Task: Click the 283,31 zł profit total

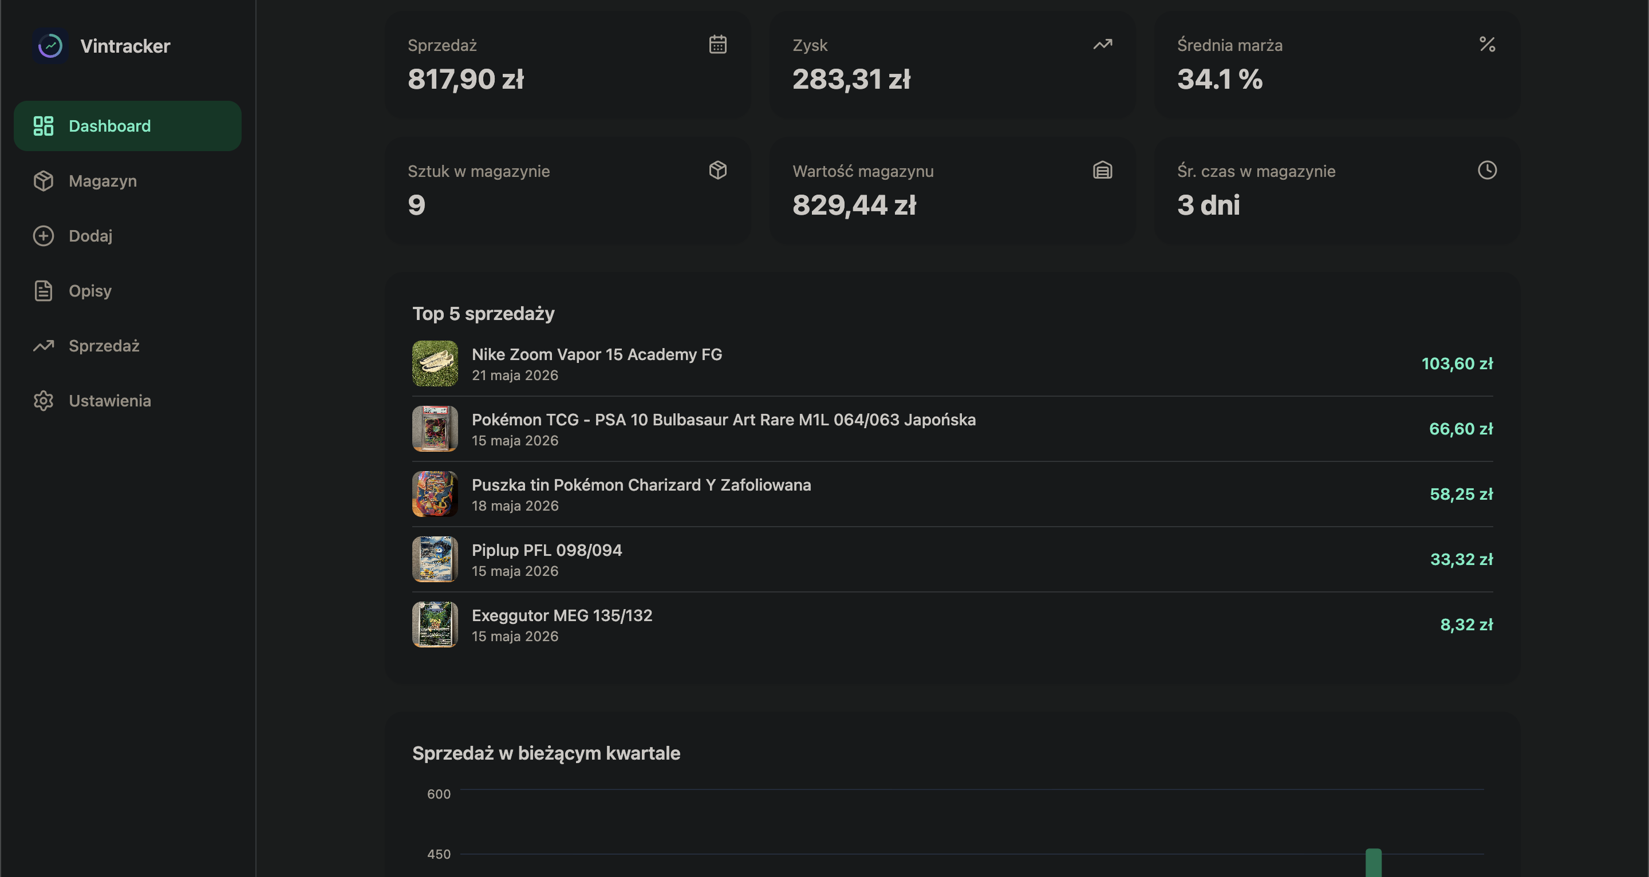Action: [x=851, y=80]
